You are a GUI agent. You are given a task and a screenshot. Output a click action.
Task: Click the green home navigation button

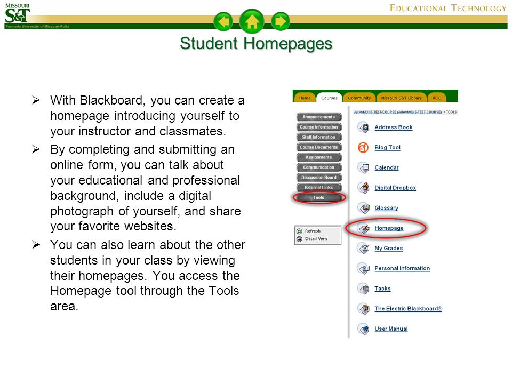tap(251, 21)
